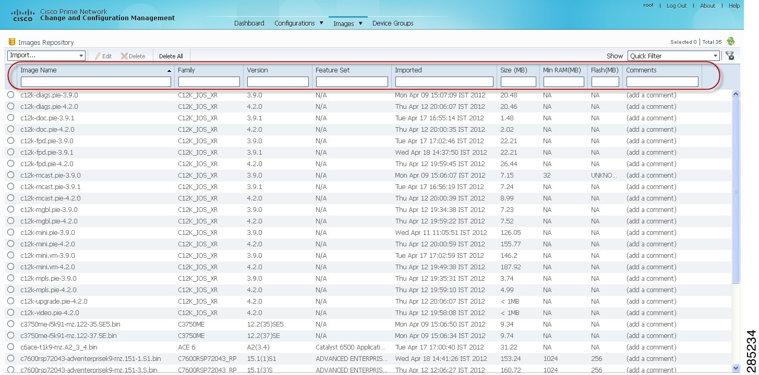Select the radio button for c3750me-i5k91-mz.122-35.SE5.bin
The height and width of the screenshot is (375, 759).
tap(10, 324)
